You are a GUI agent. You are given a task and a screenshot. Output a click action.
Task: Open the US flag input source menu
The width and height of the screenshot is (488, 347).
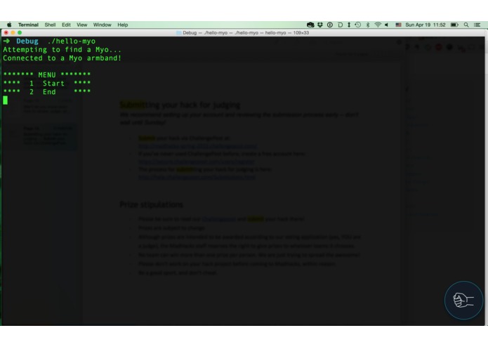pyautogui.click(x=398, y=25)
